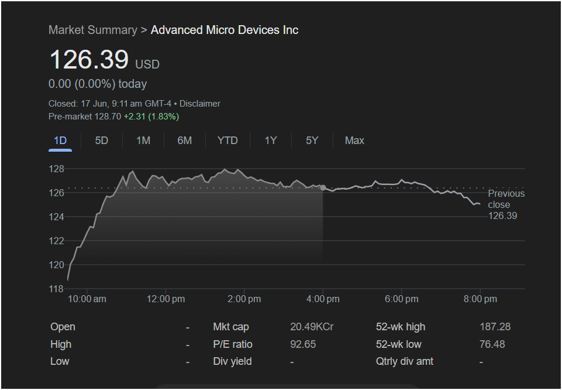Click the Previous close 126.39 label
Viewport: 562px width, 390px height.
(x=506, y=204)
